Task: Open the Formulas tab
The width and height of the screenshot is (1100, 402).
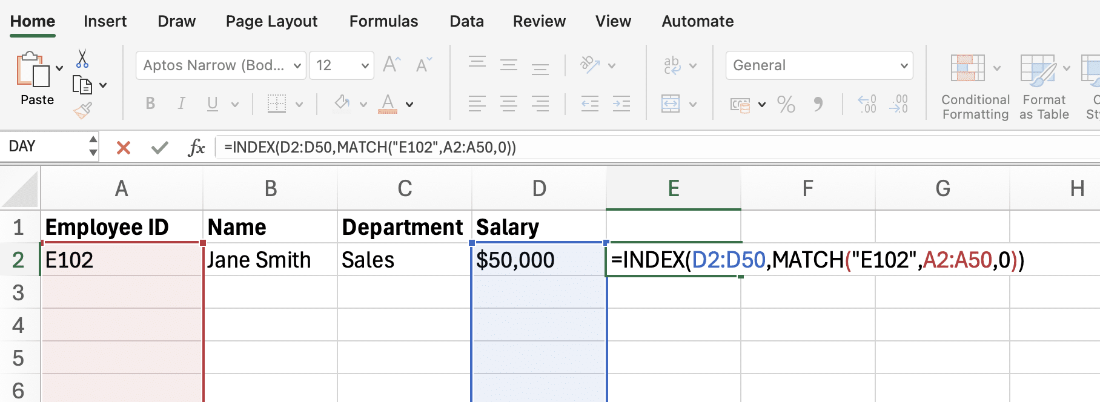Action: point(383,21)
